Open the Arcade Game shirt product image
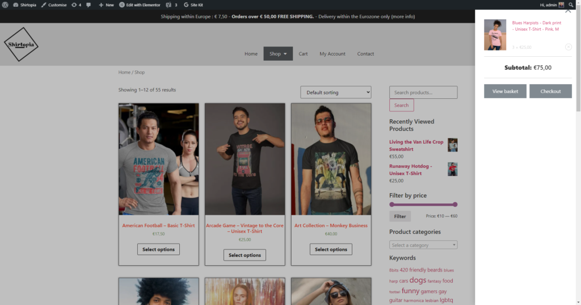Viewport: 581px width, 305px height. [245, 159]
